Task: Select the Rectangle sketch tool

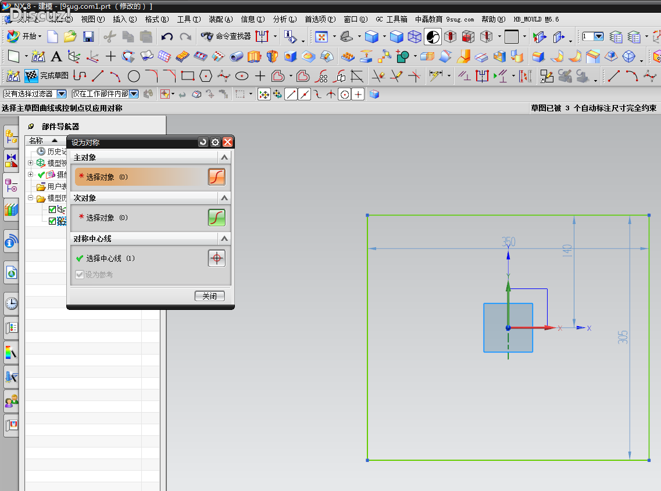Action: pos(188,76)
